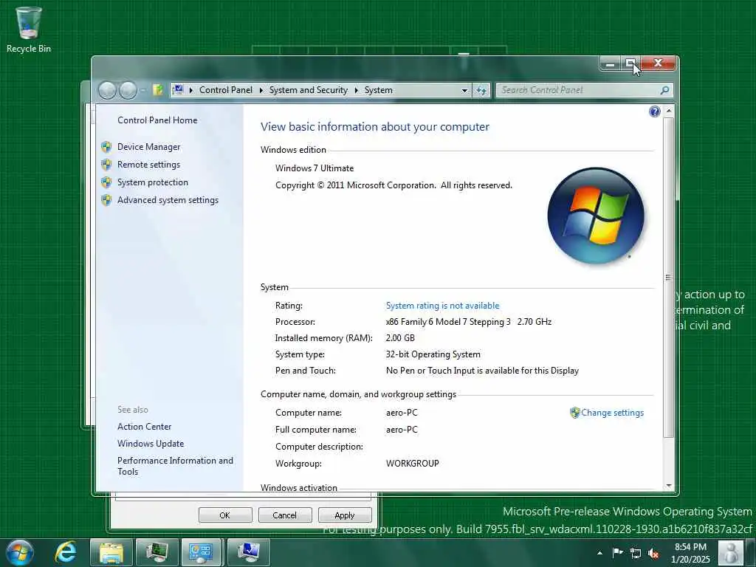Open the Recycle Bin desktop icon
The image size is (756, 567).
point(29,30)
